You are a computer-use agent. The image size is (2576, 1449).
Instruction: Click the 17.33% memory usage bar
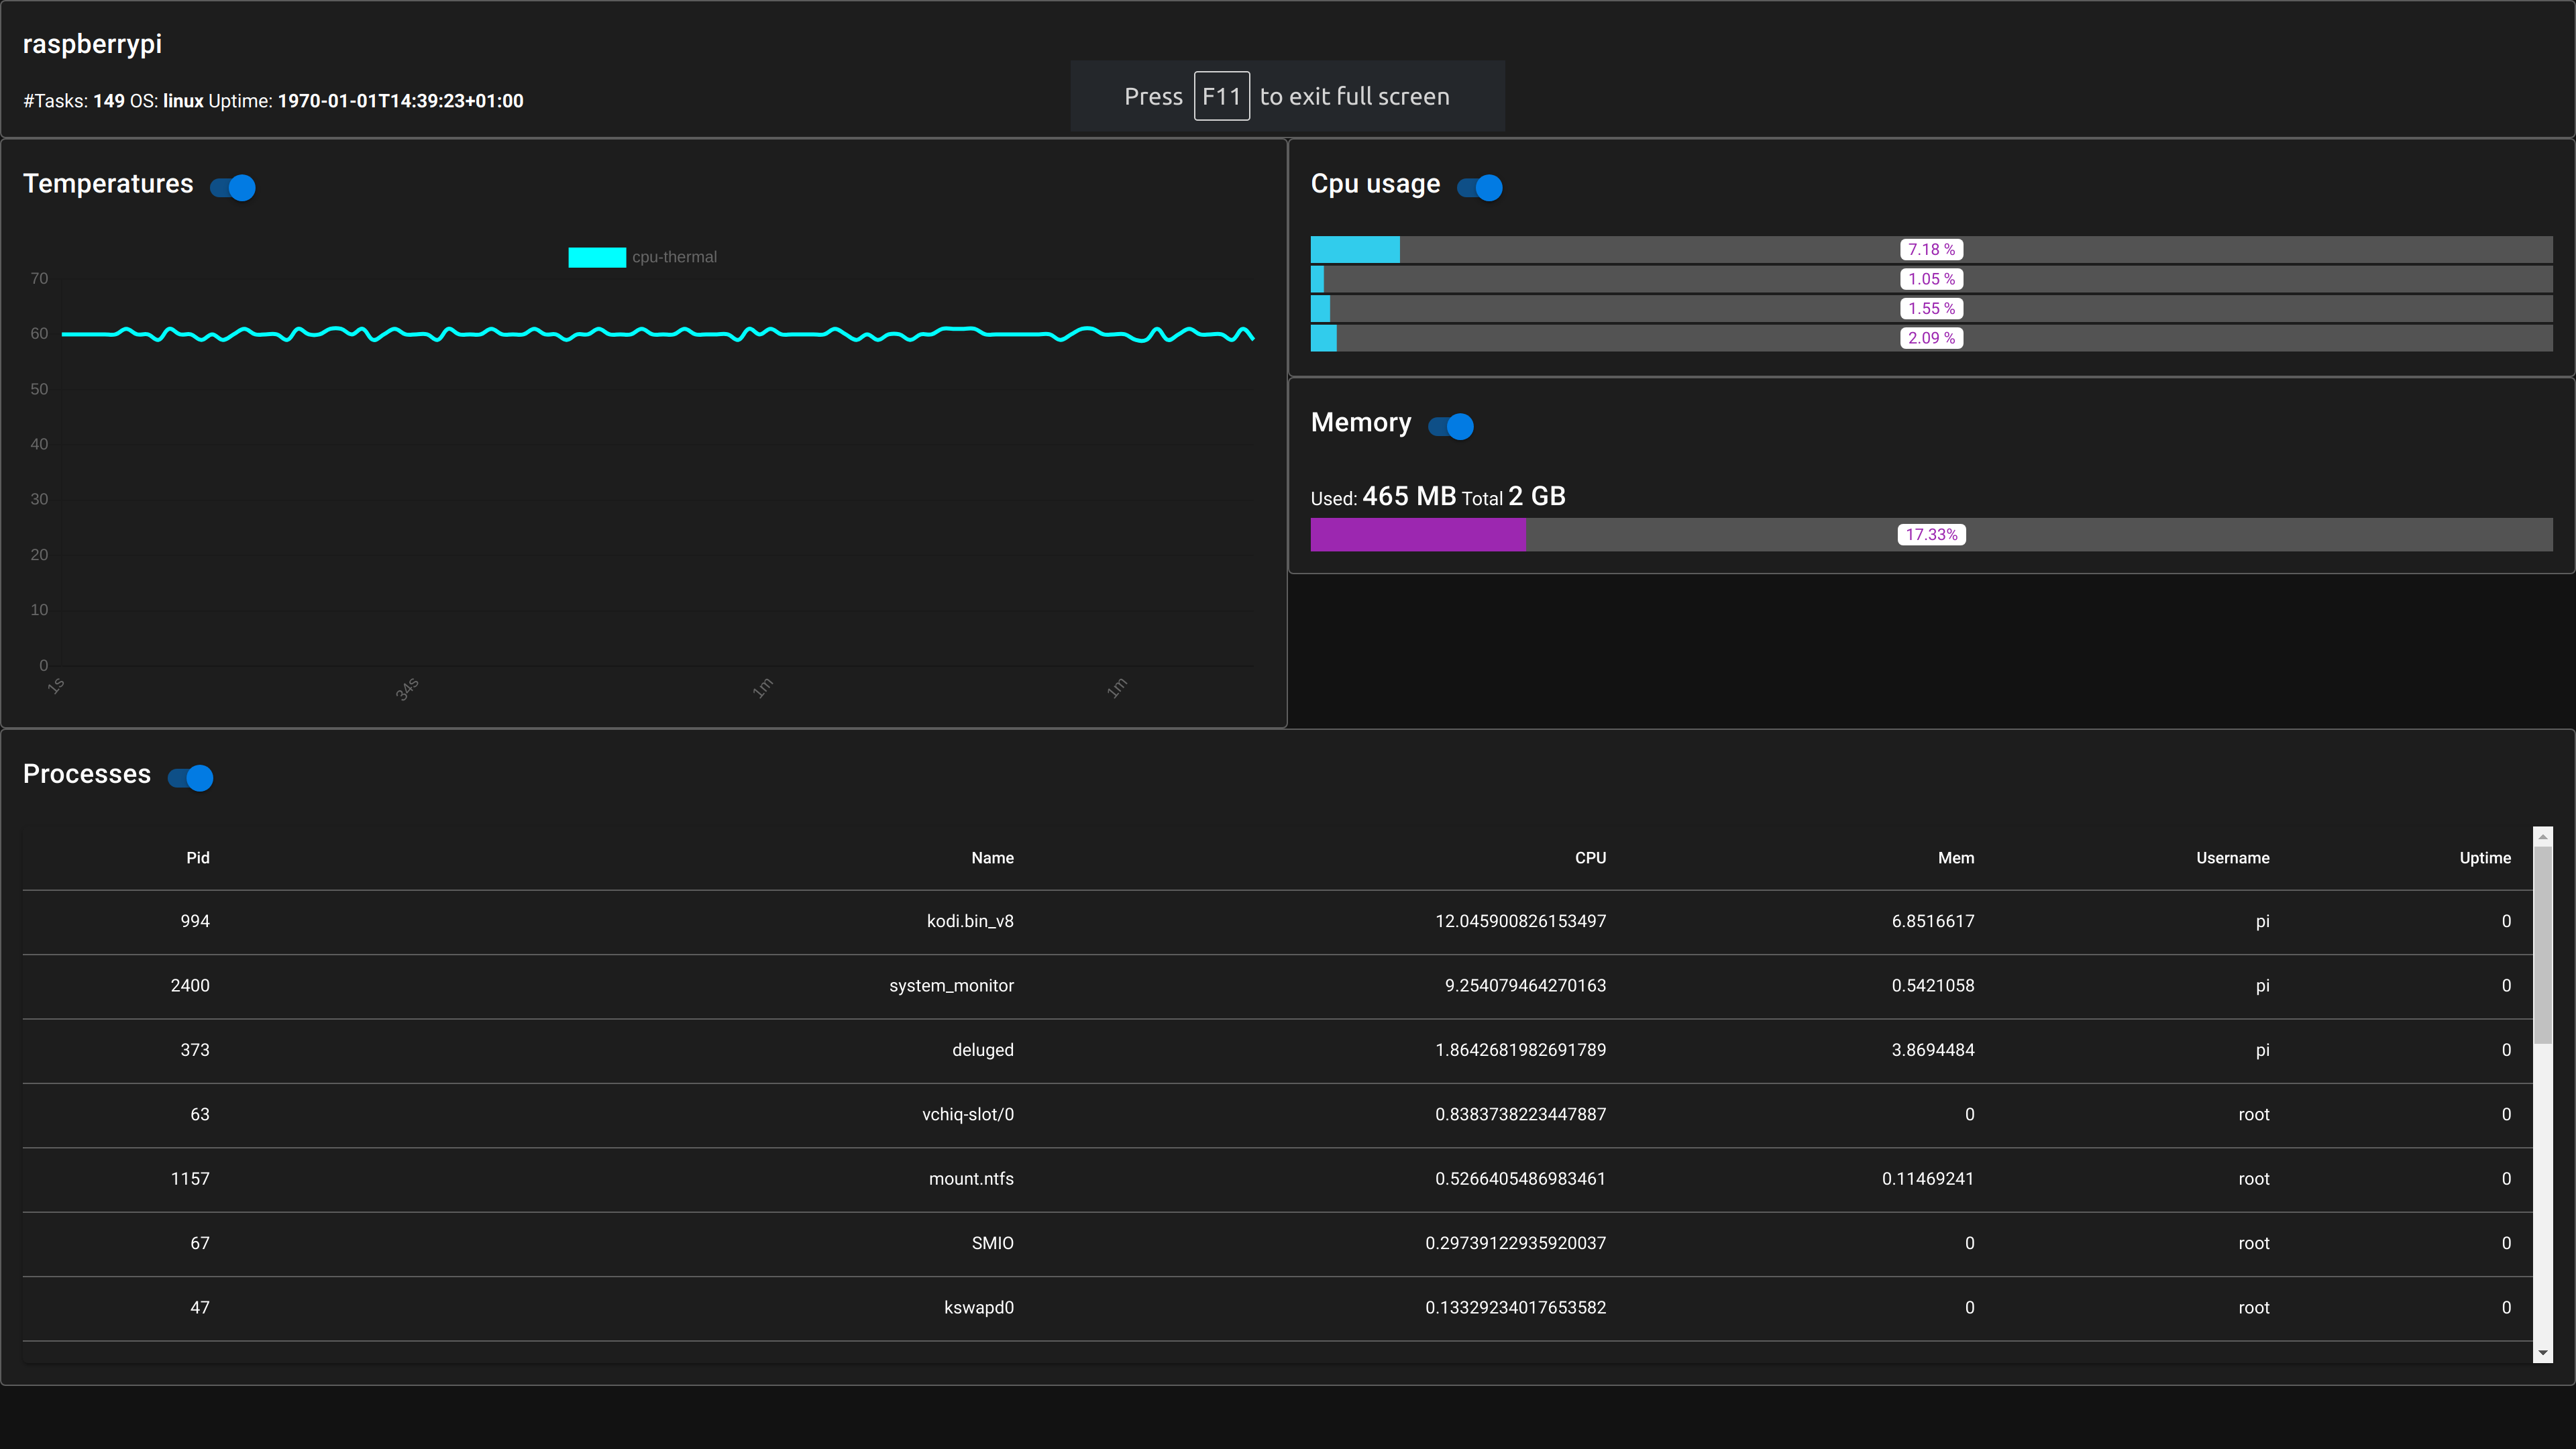coord(1930,535)
